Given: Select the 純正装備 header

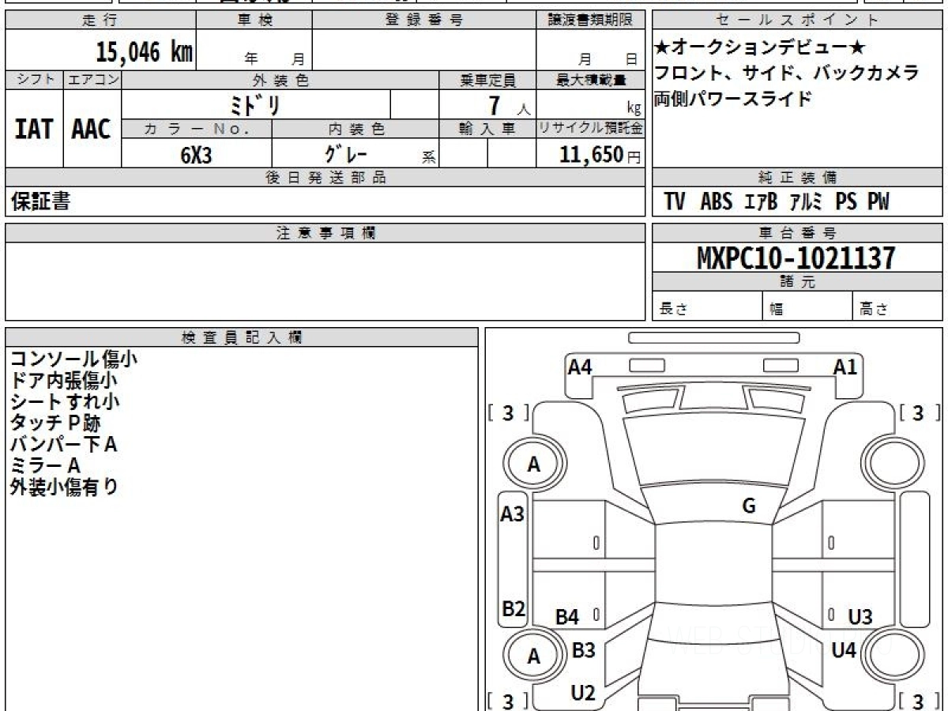Looking at the screenshot, I should coord(797,178).
